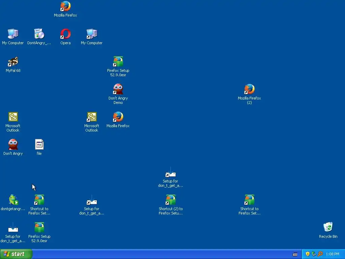This screenshot has height=259, width=345.
Task: Click the Safely Remove Hardware tray icon
Action: [314, 254]
